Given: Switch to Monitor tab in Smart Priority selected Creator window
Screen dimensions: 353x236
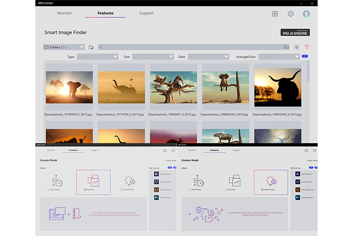Looking at the screenshot, I should tap(192, 150).
